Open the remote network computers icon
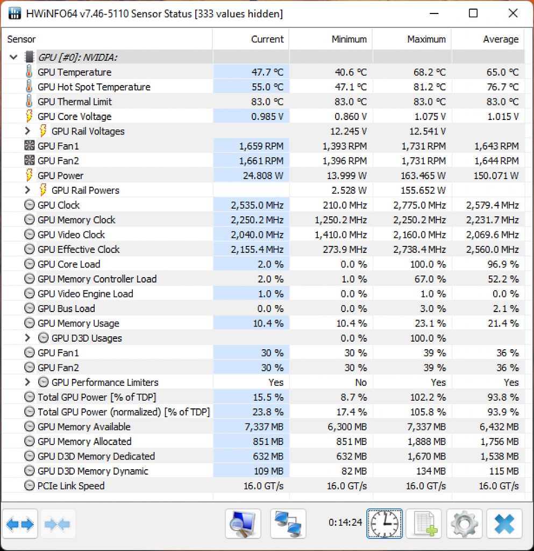The image size is (534, 551). click(x=288, y=524)
